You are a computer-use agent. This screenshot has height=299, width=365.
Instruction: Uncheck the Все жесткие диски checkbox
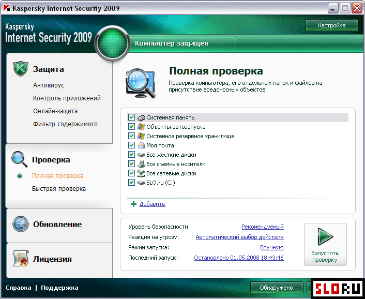pyautogui.click(x=131, y=154)
